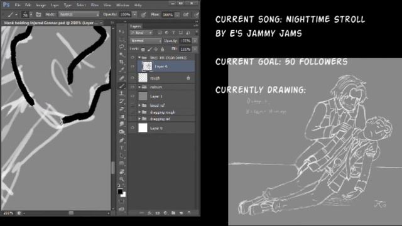The width and height of the screenshot is (402, 226).
Task: Lock layer position in Layers panel
Action: 156,49
